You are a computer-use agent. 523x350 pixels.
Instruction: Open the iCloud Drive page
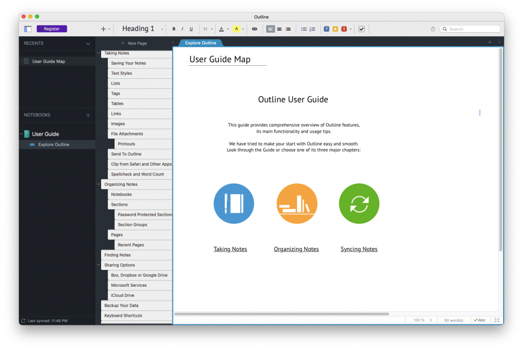pyautogui.click(x=140, y=295)
